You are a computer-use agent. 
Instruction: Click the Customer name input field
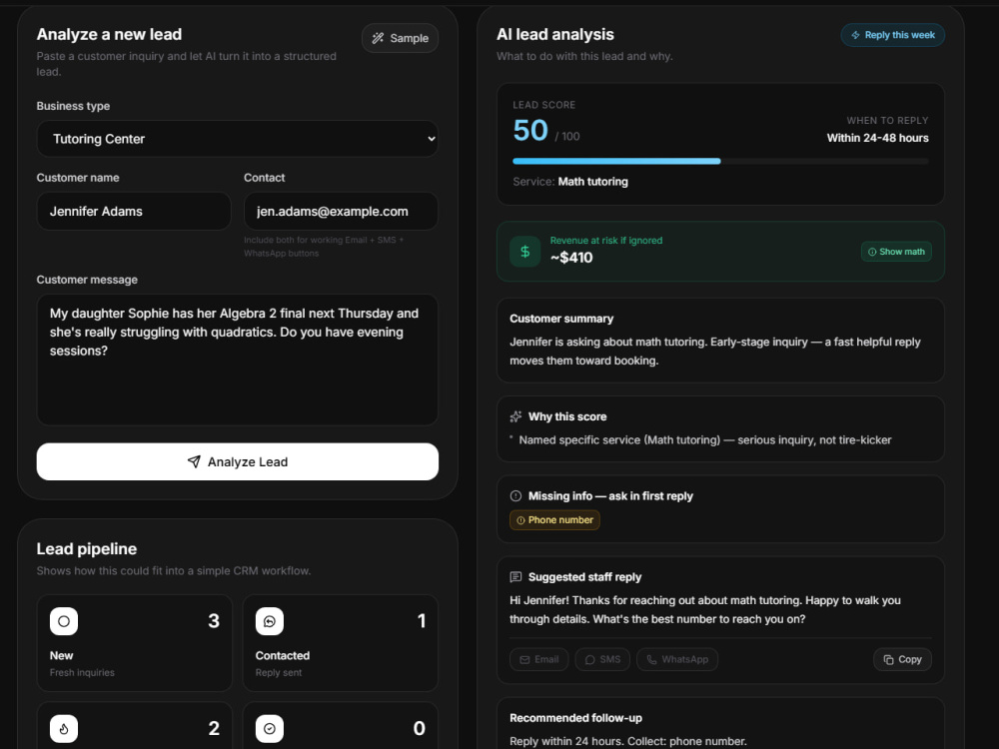[134, 212]
